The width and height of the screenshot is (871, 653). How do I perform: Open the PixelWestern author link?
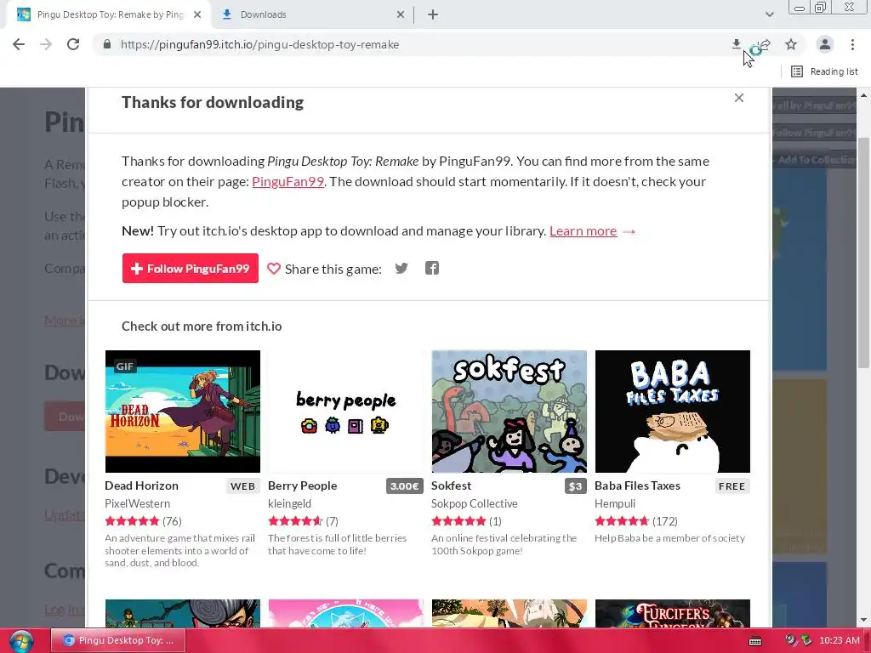pyautogui.click(x=137, y=503)
